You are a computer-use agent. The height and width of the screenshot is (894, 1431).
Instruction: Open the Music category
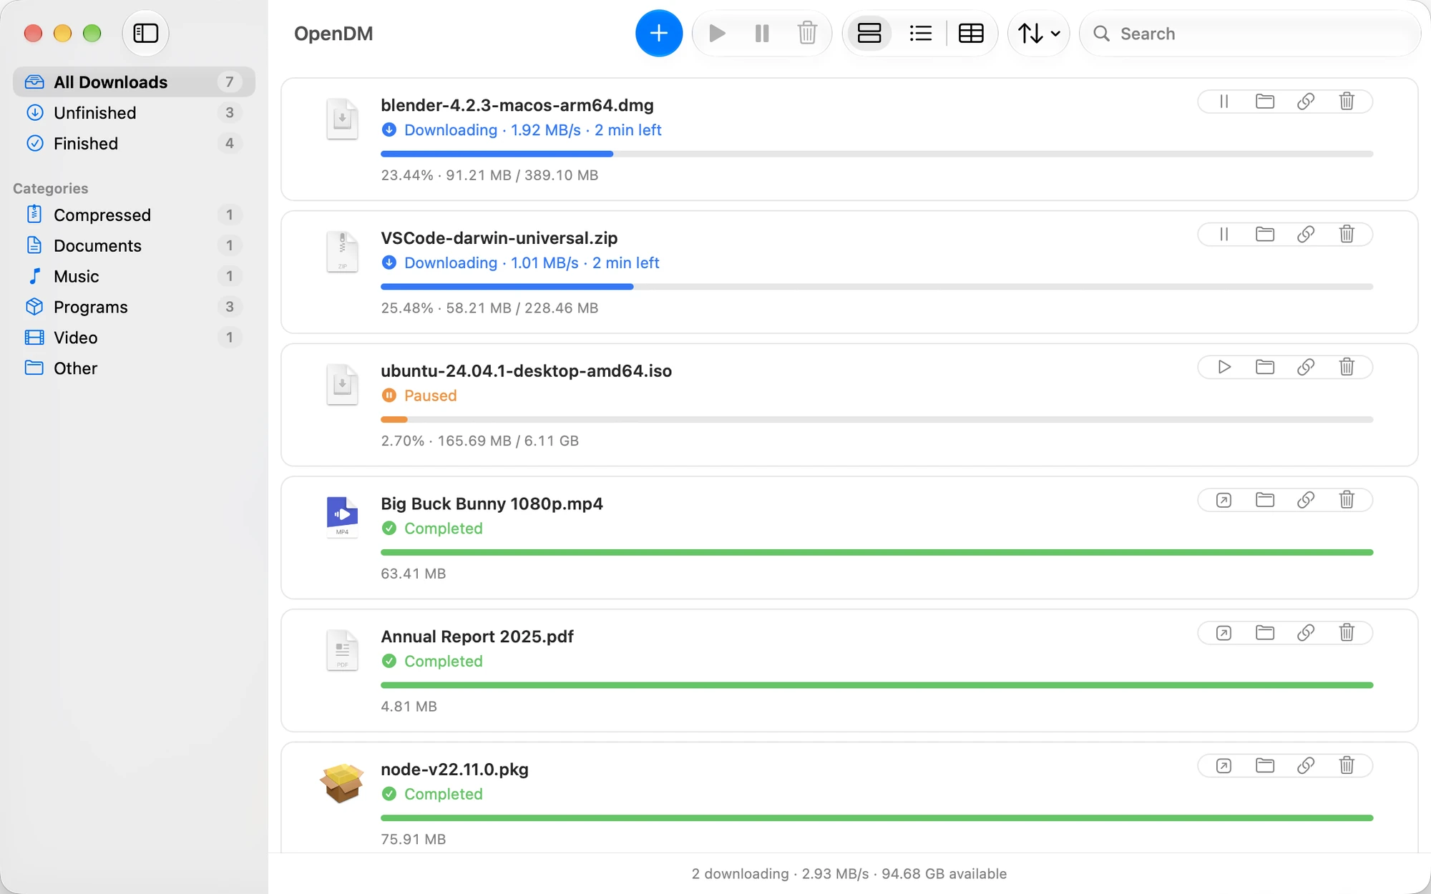[134, 276]
